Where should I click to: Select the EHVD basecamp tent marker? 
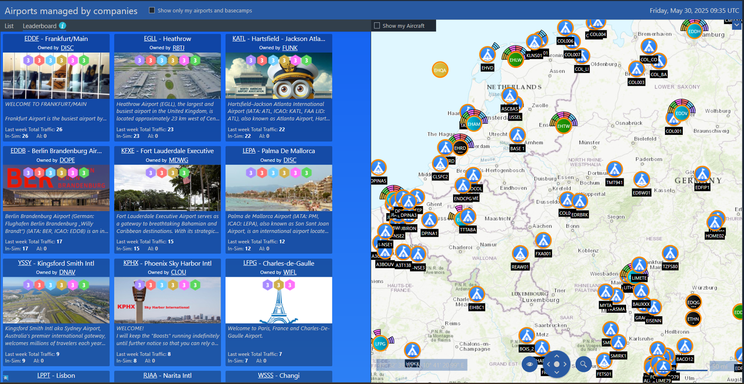pos(487,55)
